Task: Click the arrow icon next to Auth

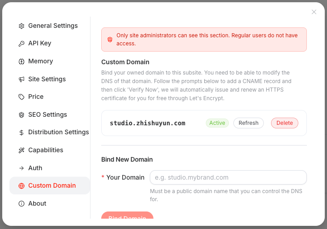Action: pos(21,168)
